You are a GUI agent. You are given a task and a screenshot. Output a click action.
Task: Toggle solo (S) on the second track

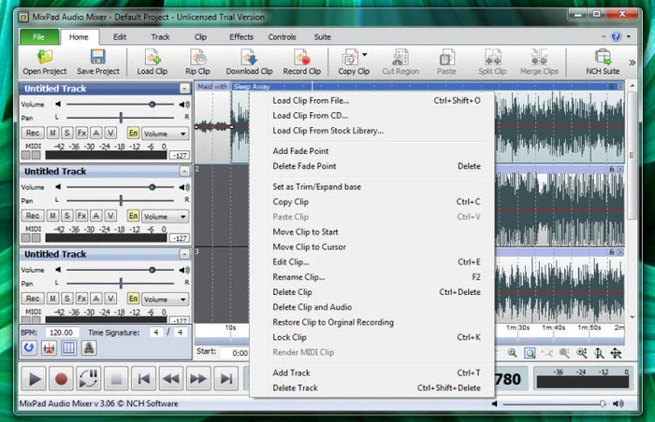(67, 216)
